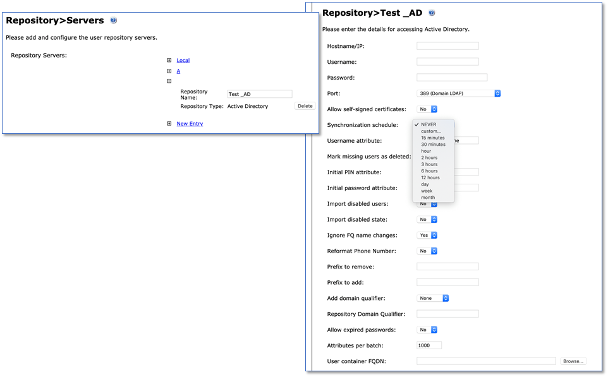Focus the Username attribute field

coord(466,141)
